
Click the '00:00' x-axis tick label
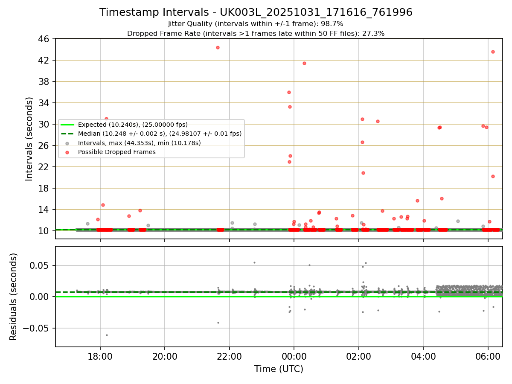coord(294,356)
